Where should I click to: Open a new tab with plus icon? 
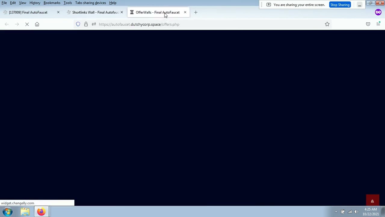[196, 12]
